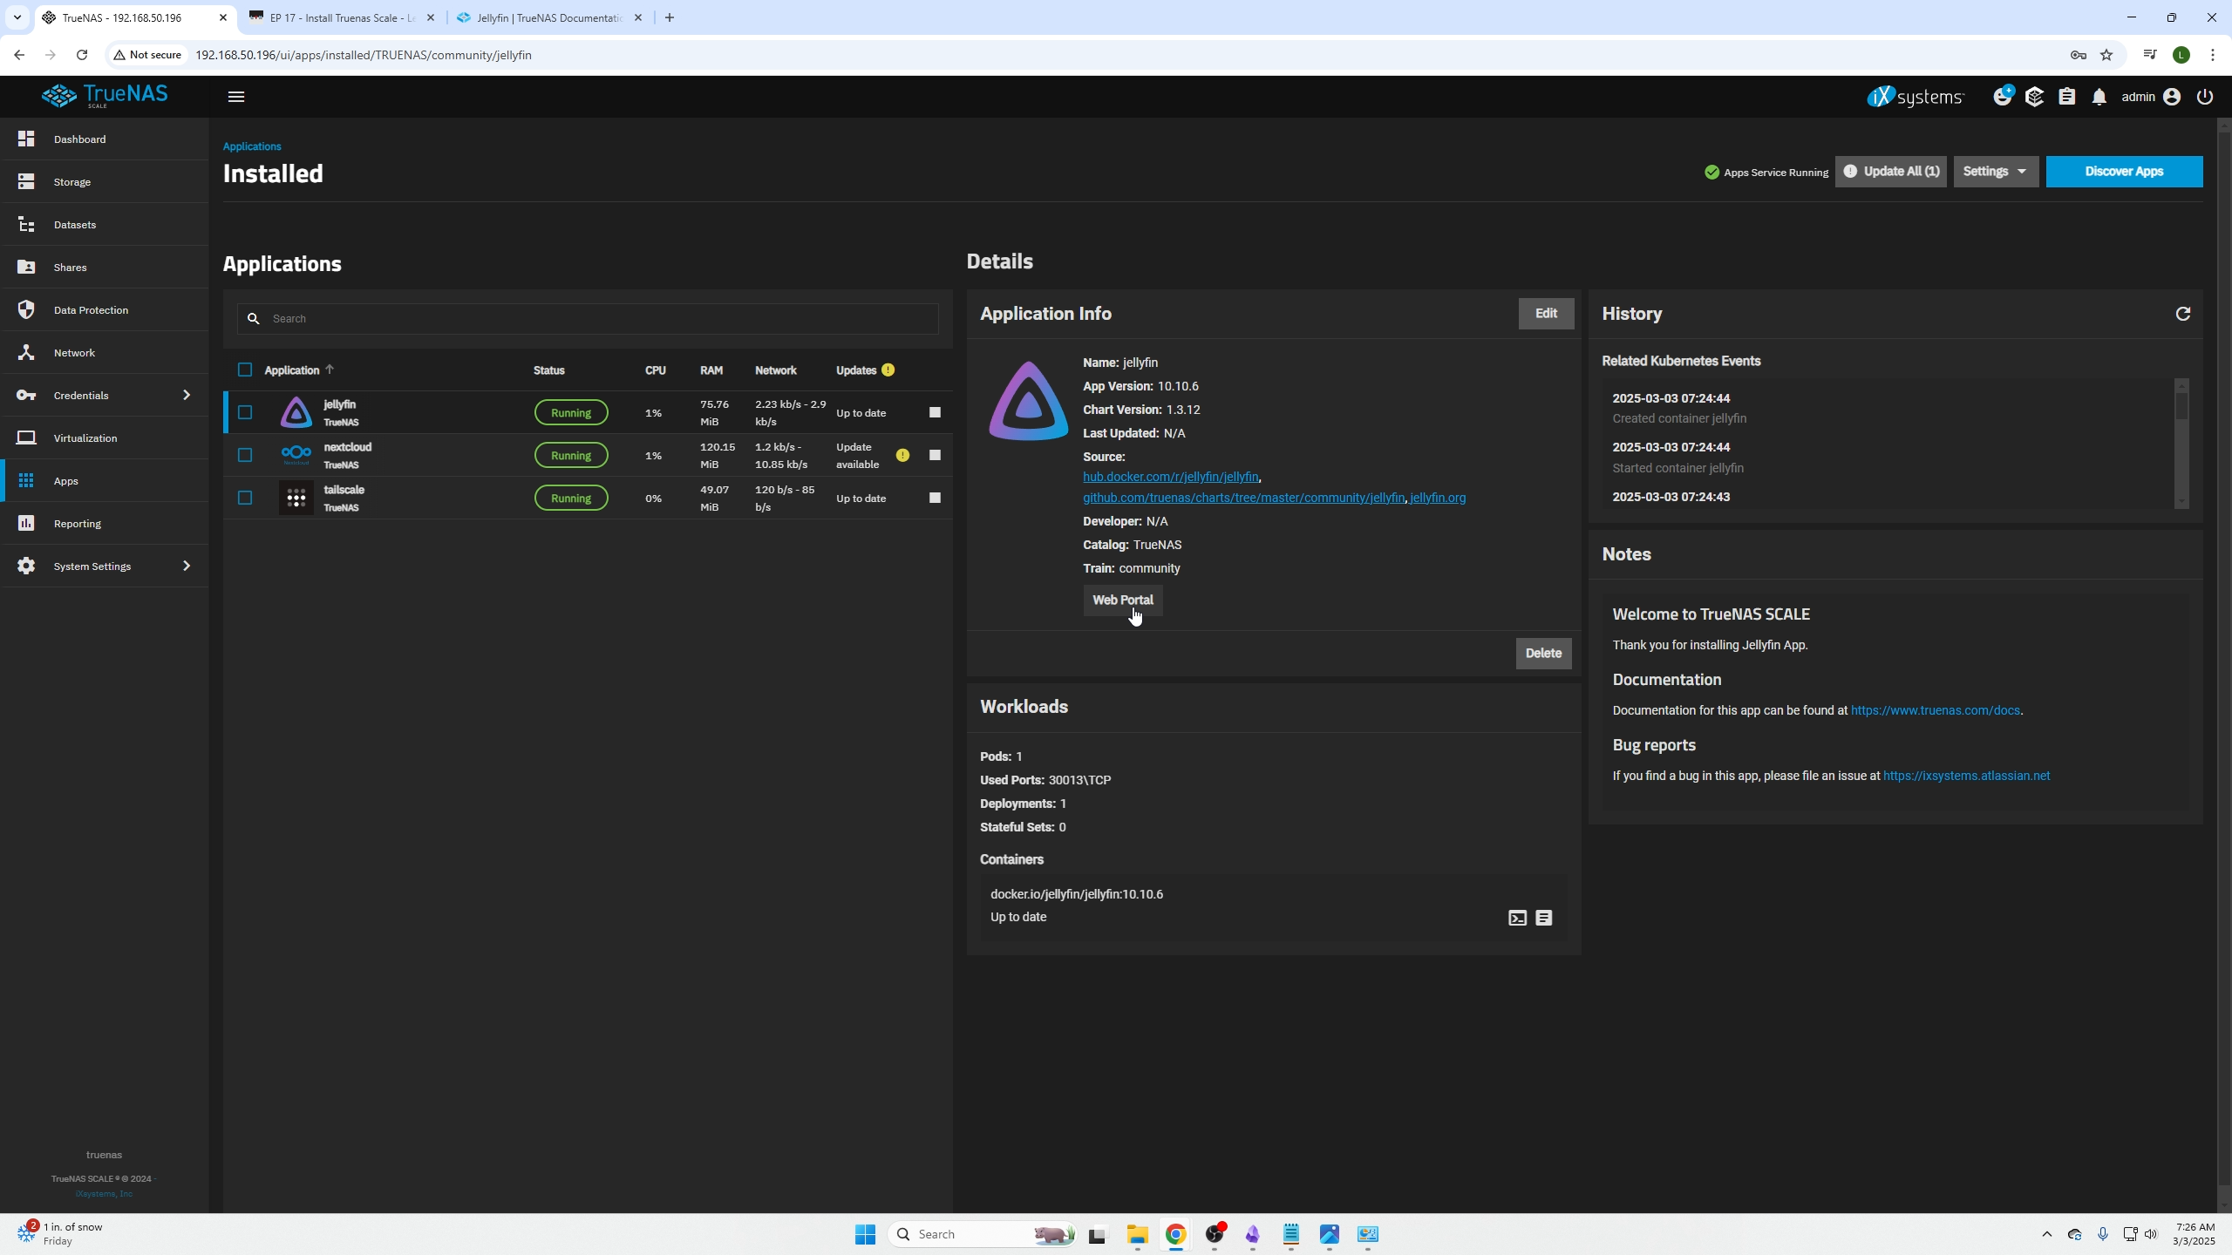
Task: Click the Windows taskbar Search box
Action: pos(982,1235)
